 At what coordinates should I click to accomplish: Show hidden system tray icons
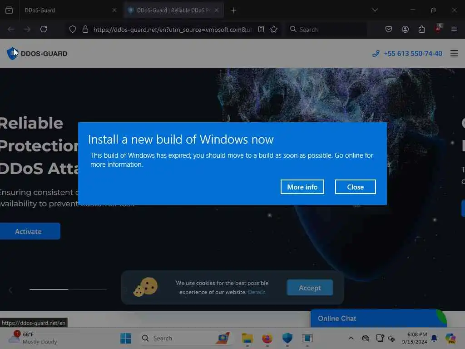351,338
